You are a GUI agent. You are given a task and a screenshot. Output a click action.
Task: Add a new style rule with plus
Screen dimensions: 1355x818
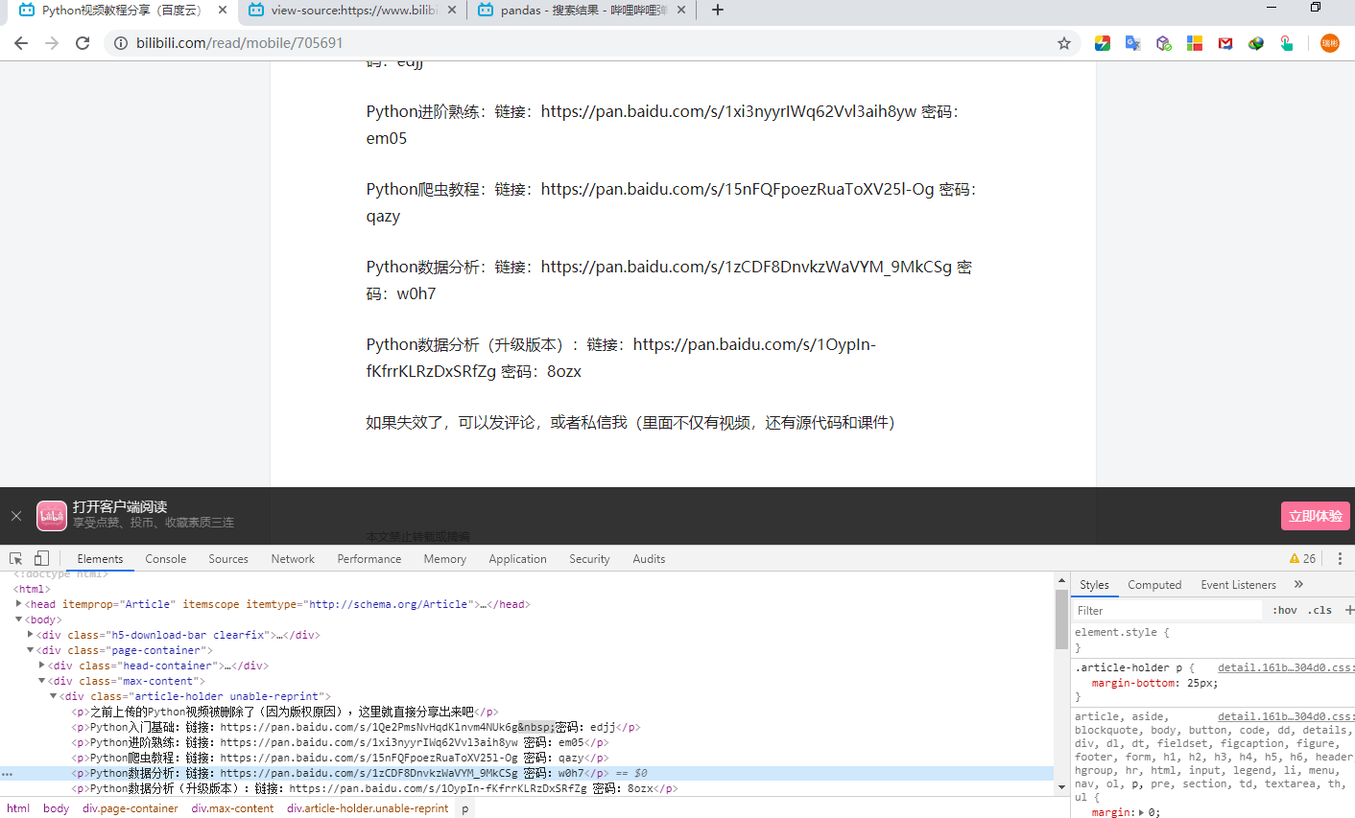1349,610
